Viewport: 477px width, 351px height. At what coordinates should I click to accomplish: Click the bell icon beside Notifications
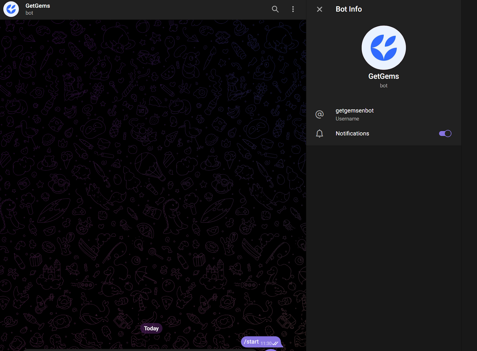(319, 134)
